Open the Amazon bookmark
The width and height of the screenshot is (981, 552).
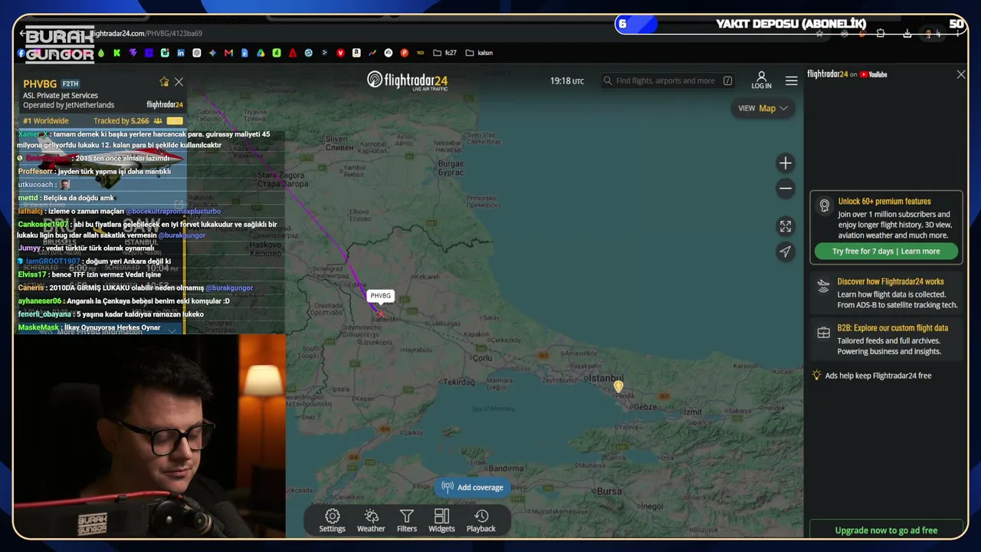(x=356, y=53)
